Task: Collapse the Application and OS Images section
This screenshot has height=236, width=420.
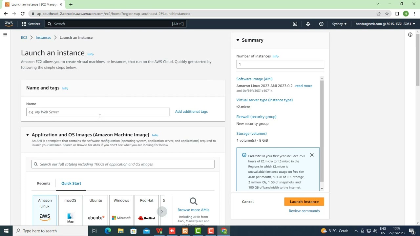Action: pyautogui.click(x=28, y=135)
